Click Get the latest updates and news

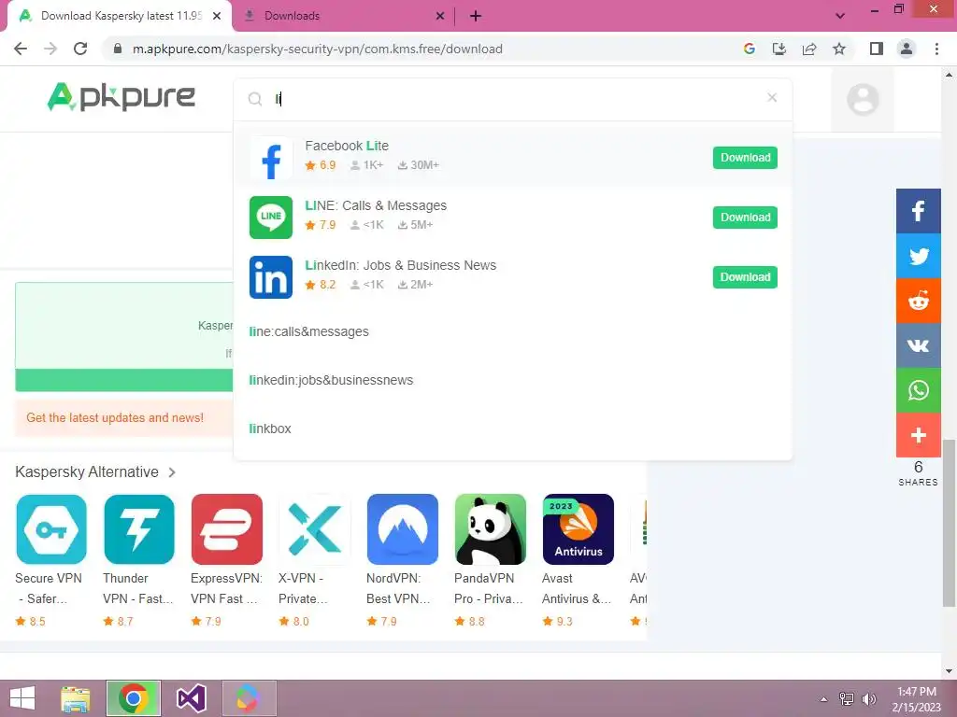point(115,417)
